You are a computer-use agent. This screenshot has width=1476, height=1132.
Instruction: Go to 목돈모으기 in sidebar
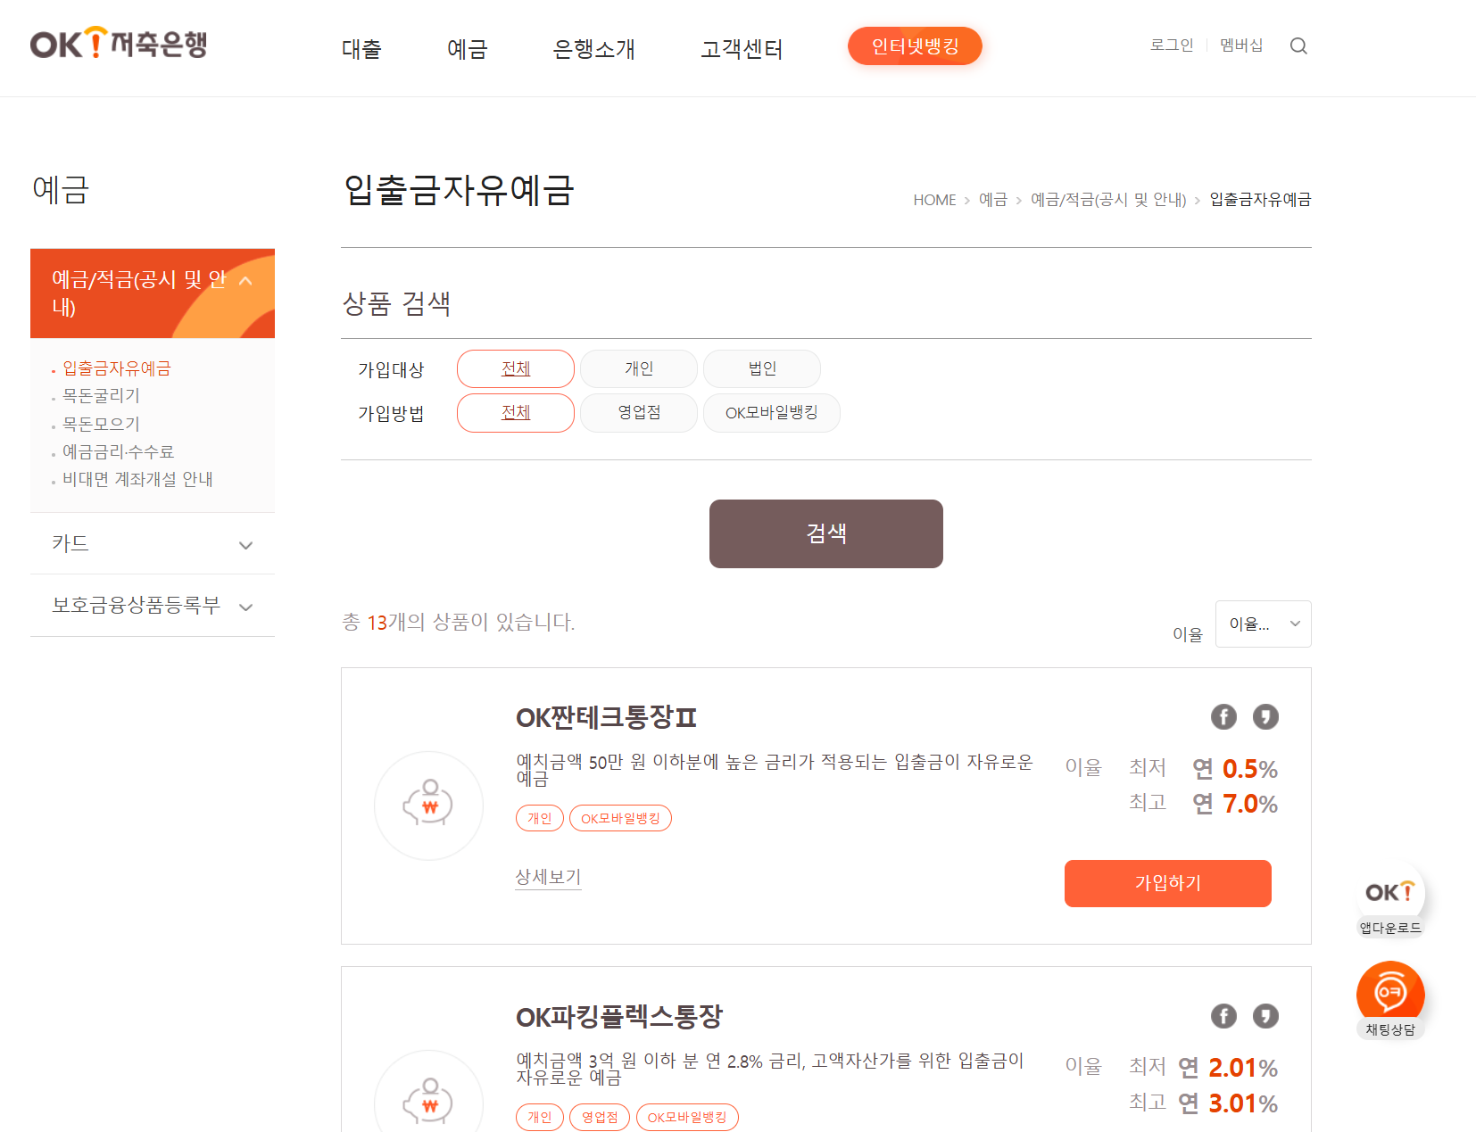click(x=101, y=424)
